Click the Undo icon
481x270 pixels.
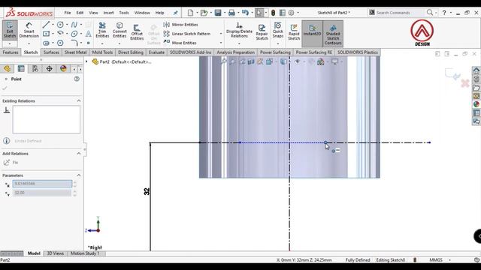(245, 13)
